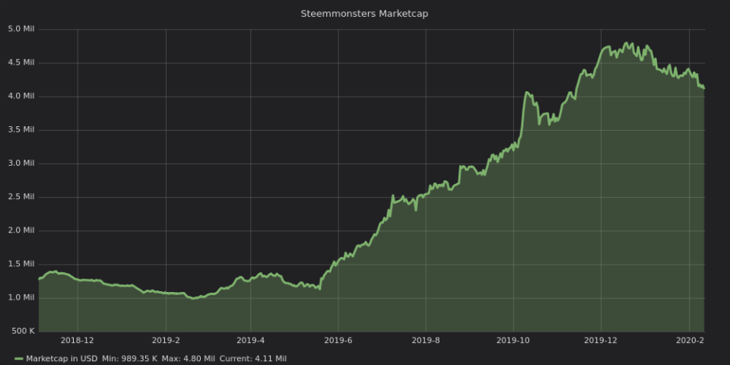Click the 3.0 Mil y-axis label
Image resolution: width=730 pixels, height=365 pixels.
point(21,163)
